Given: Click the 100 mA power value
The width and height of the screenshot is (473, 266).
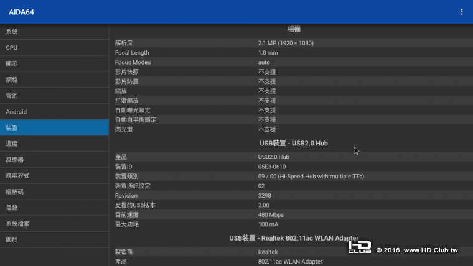Looking at the screenshot, I should 268,224.
